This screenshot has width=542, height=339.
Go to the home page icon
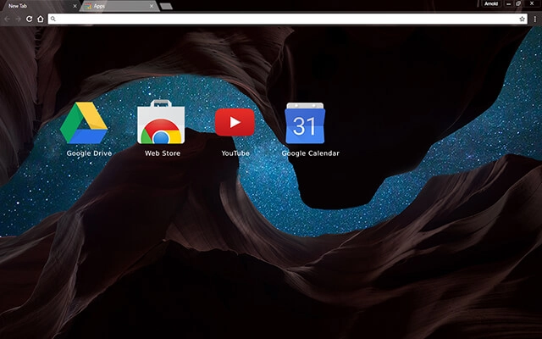[41, 19]
